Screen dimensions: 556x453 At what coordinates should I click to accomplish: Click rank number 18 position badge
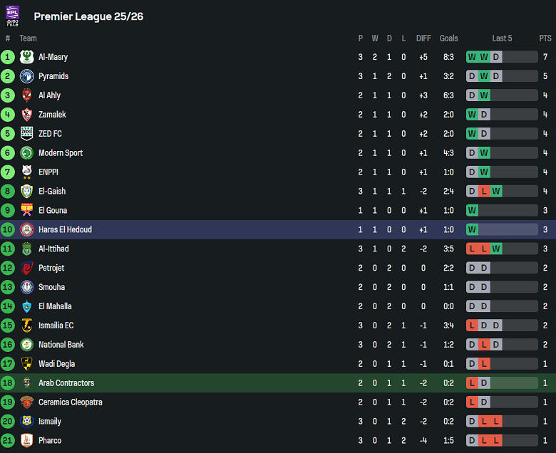(x=8, y=383)
